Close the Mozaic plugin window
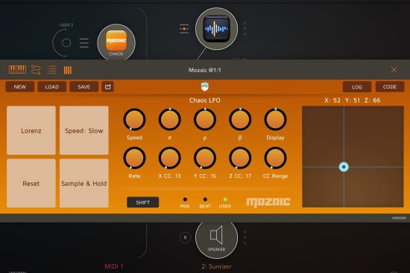 click(394, 70)
